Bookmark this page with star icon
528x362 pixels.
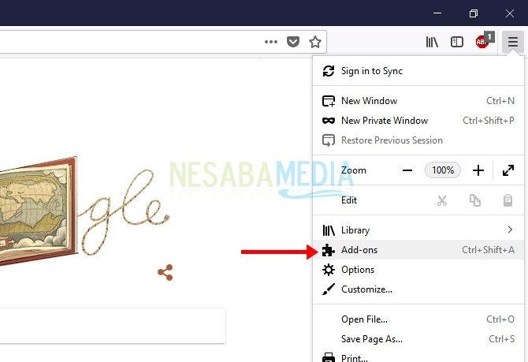315,42
